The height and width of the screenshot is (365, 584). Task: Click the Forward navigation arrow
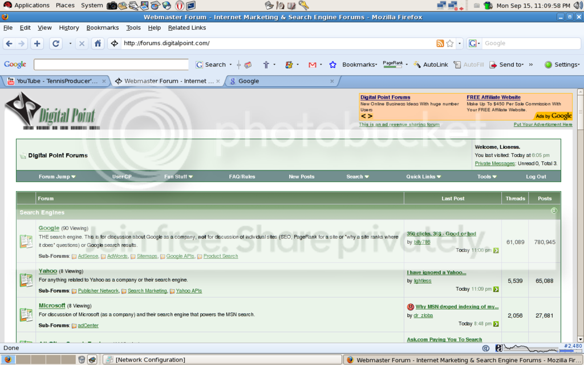pos(21,43)
